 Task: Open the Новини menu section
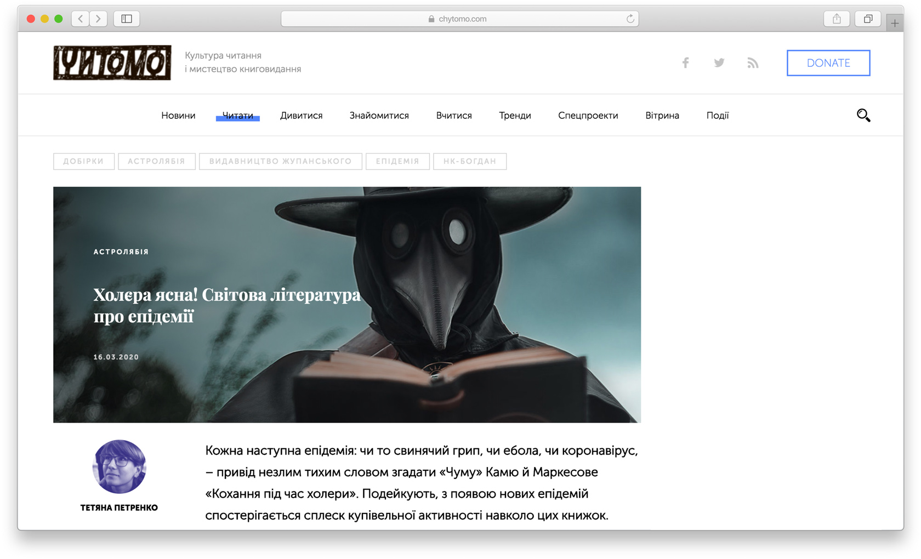178,116
